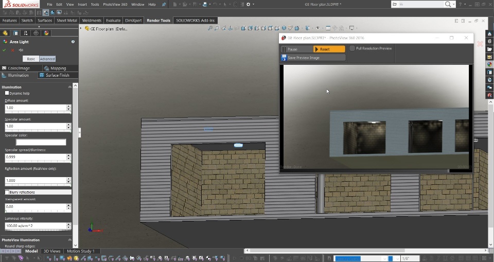This screenshot has width=494, height=262.
Task: Click the Specular spread/Blurriness input field
Action: [x=36, y=156]
